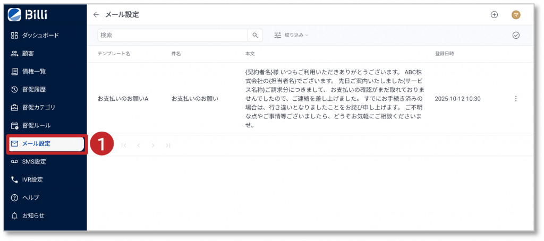Image resolution: width=544 pixels, height=241 pixels.
Task: Select 督促ルール in the sidebar
Action: click(36, 125)
